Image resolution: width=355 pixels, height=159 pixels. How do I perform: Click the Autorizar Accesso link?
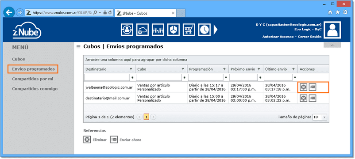[x=278, y=37]
